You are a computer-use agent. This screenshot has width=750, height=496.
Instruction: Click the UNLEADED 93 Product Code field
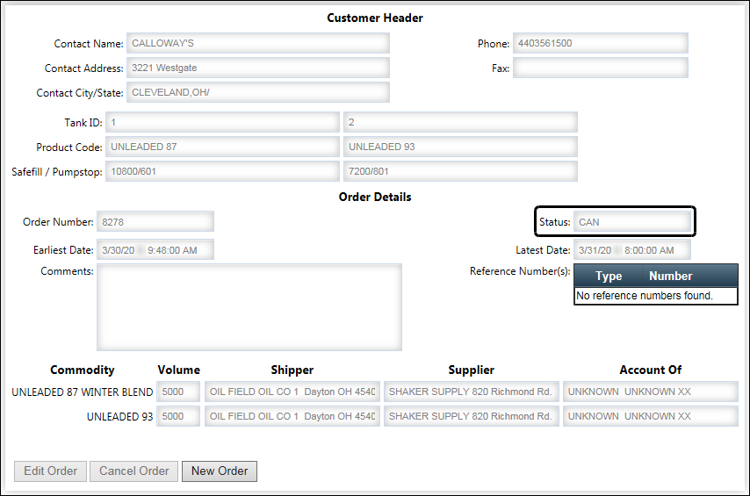coord(460,147)
